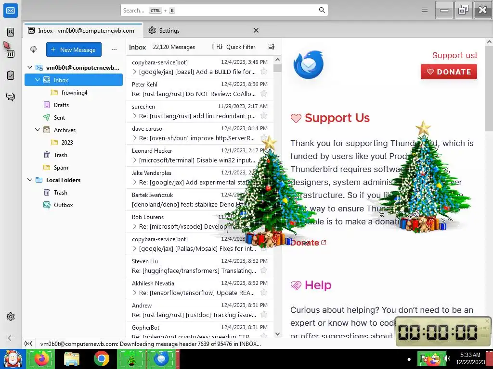
Task: Star the surechen message
Action: 264,116
